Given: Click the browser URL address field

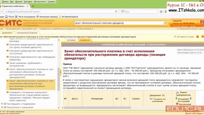Looking at the screenshot, I should [59, 11].
